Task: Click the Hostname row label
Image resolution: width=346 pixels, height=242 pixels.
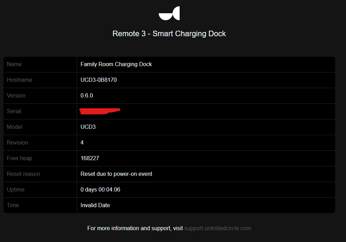Action: [x=20, y=80]
